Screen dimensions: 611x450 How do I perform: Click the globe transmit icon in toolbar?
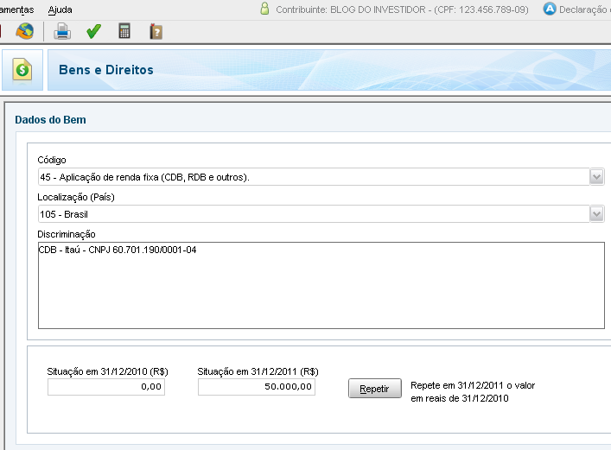click(x=24, y=31)
